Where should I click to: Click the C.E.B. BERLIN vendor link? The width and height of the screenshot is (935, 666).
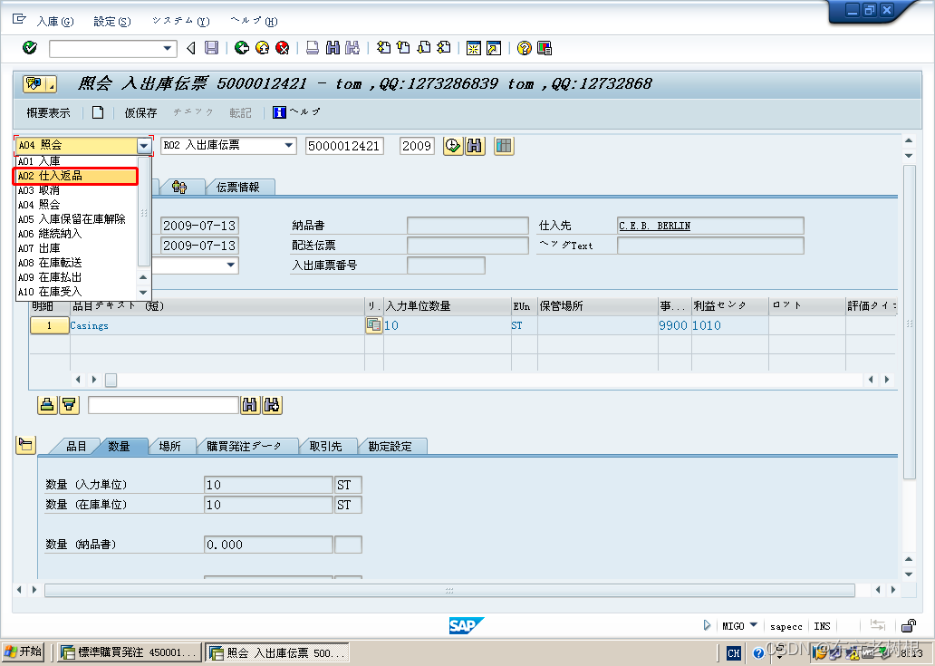tap(654, 226)
